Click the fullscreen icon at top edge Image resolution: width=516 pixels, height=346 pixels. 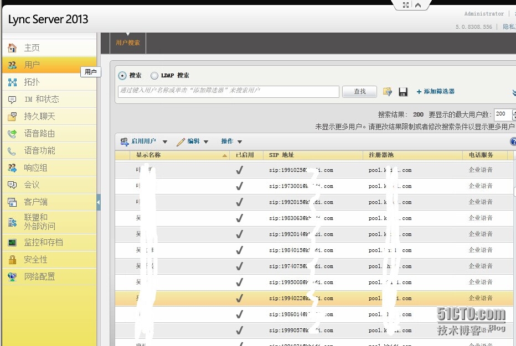[x=406, y=5]
